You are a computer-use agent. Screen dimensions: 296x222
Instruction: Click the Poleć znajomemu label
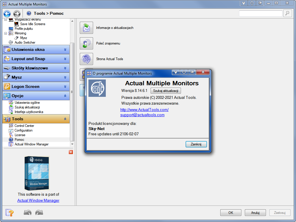click(108, 43)
